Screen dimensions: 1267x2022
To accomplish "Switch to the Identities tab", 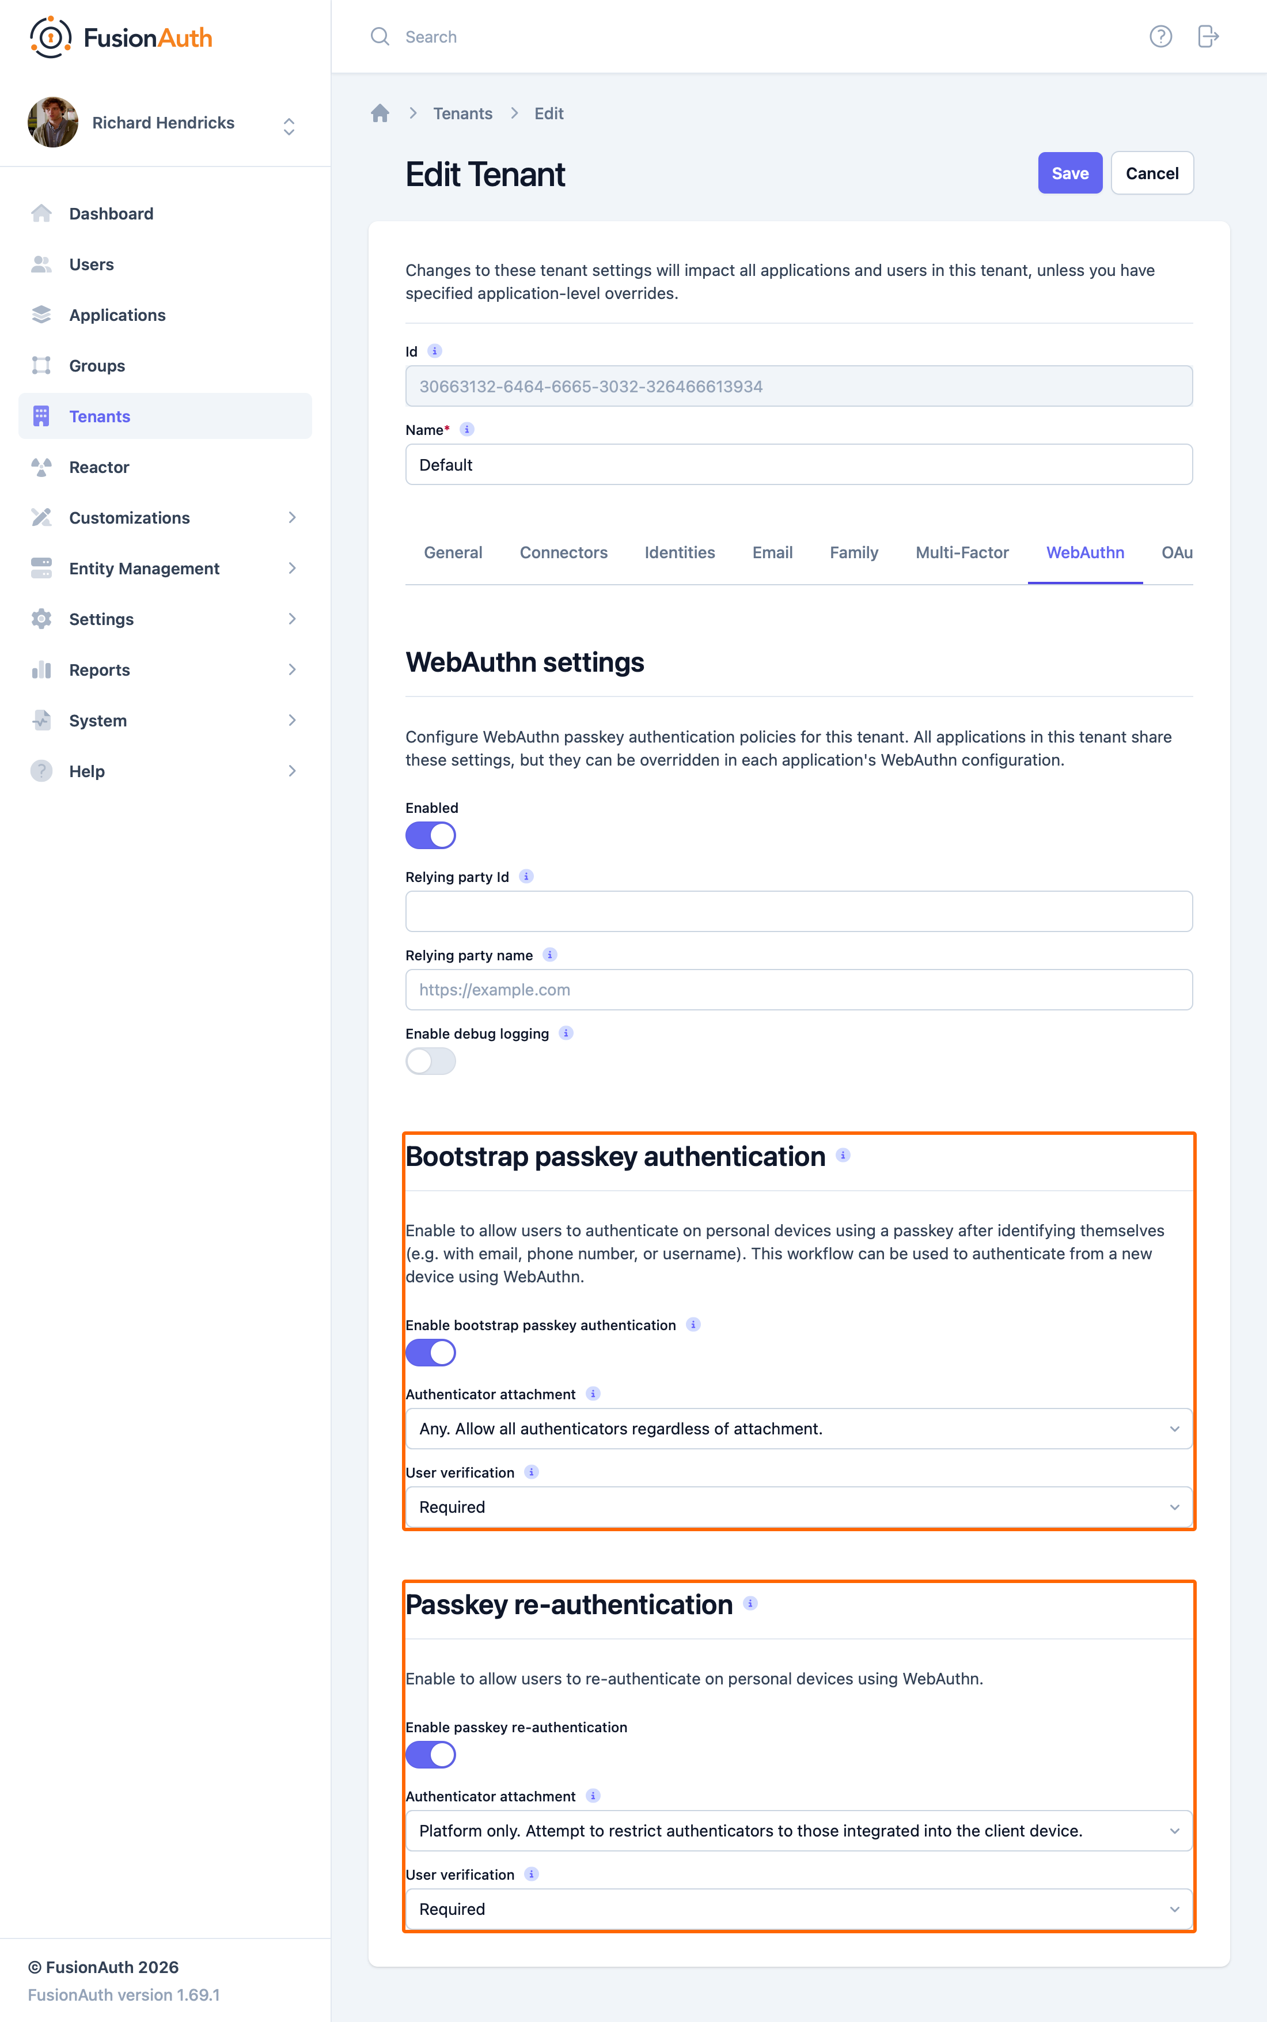I will pos(680,552).
